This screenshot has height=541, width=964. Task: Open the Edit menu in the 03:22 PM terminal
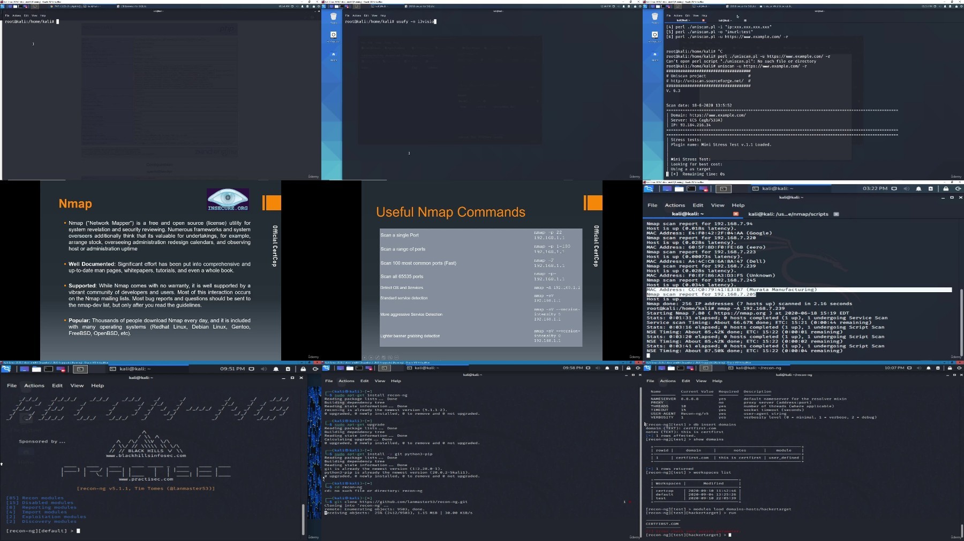[x=698, y=205]
